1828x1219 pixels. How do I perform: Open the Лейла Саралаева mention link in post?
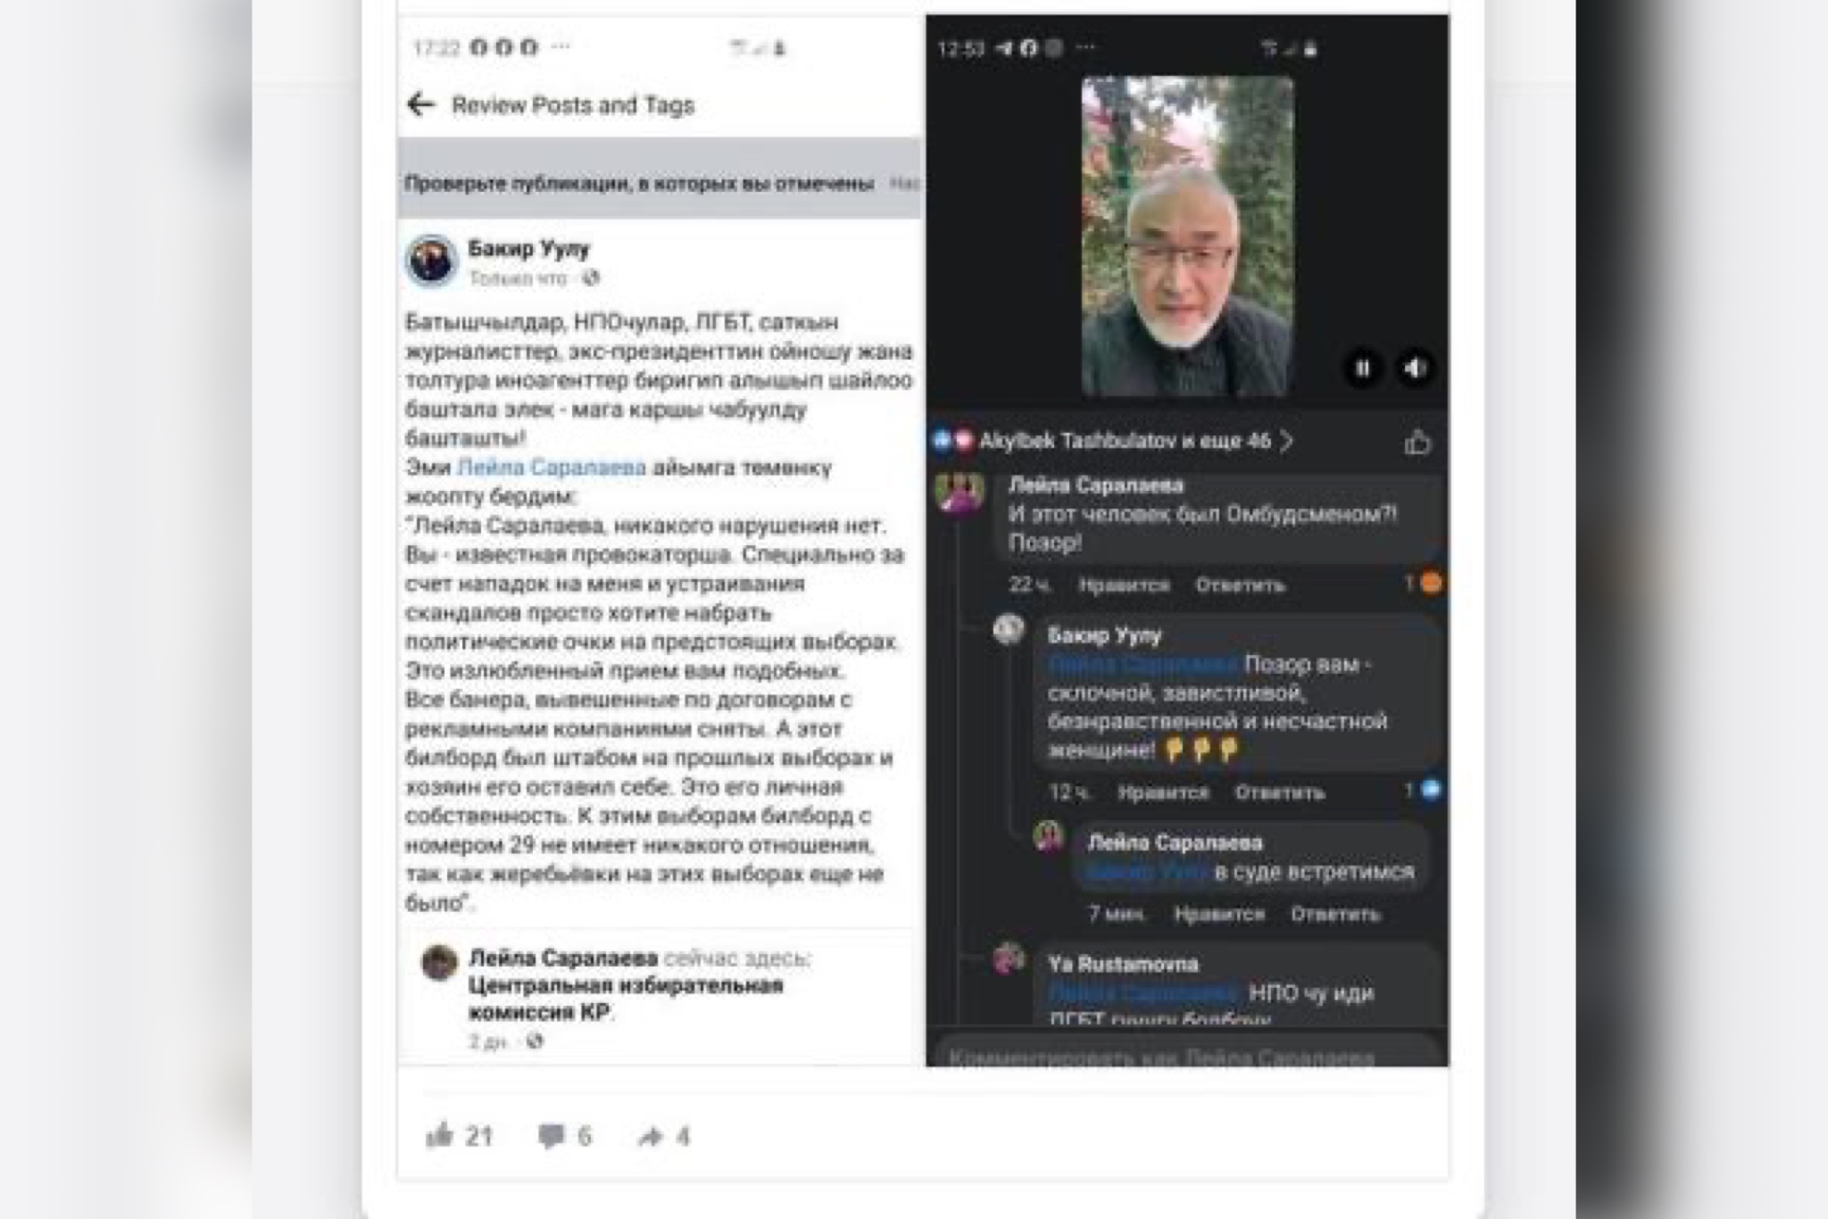point(551,467)
